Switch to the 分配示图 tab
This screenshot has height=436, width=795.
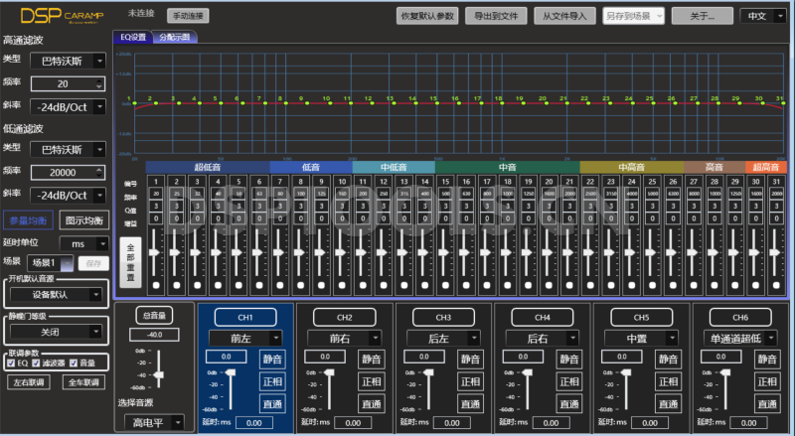(x=177, y=37)
